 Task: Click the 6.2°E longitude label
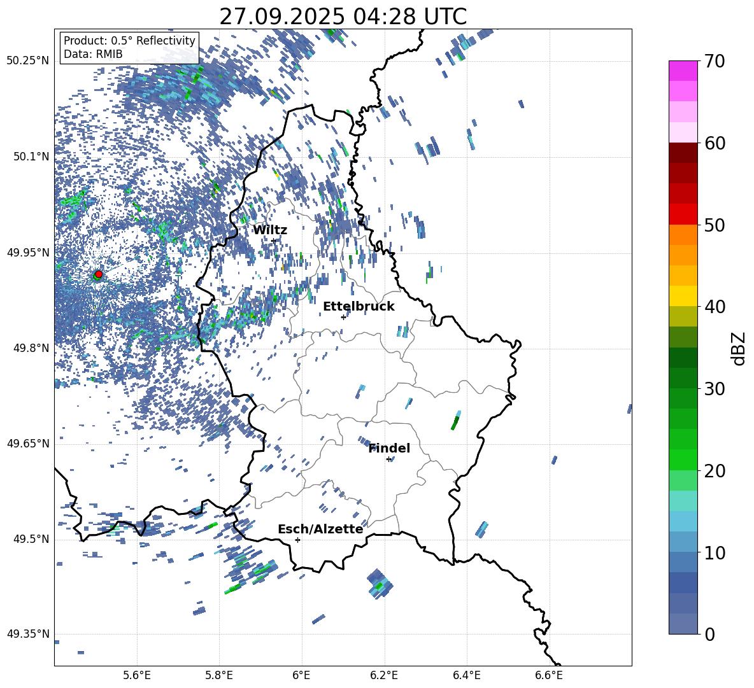pos(384,675)
